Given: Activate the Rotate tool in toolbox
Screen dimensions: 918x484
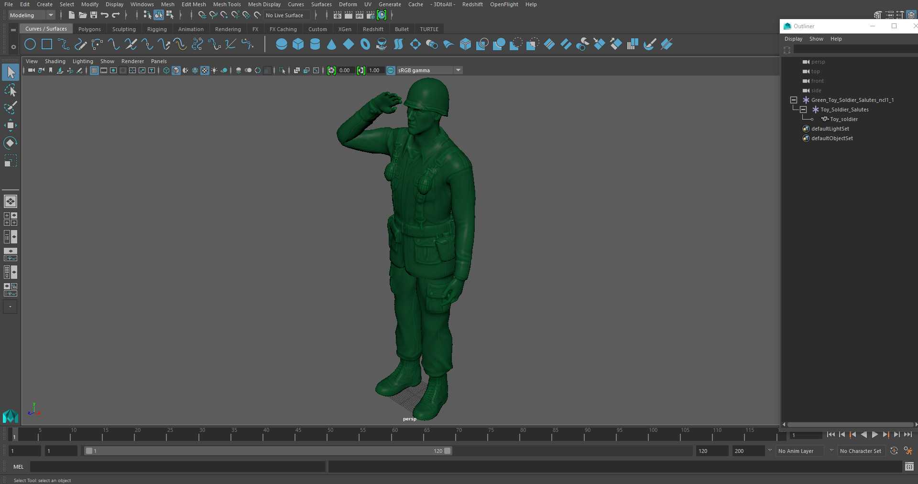Looking at the screenshot, I should click(x=11, y=143).
